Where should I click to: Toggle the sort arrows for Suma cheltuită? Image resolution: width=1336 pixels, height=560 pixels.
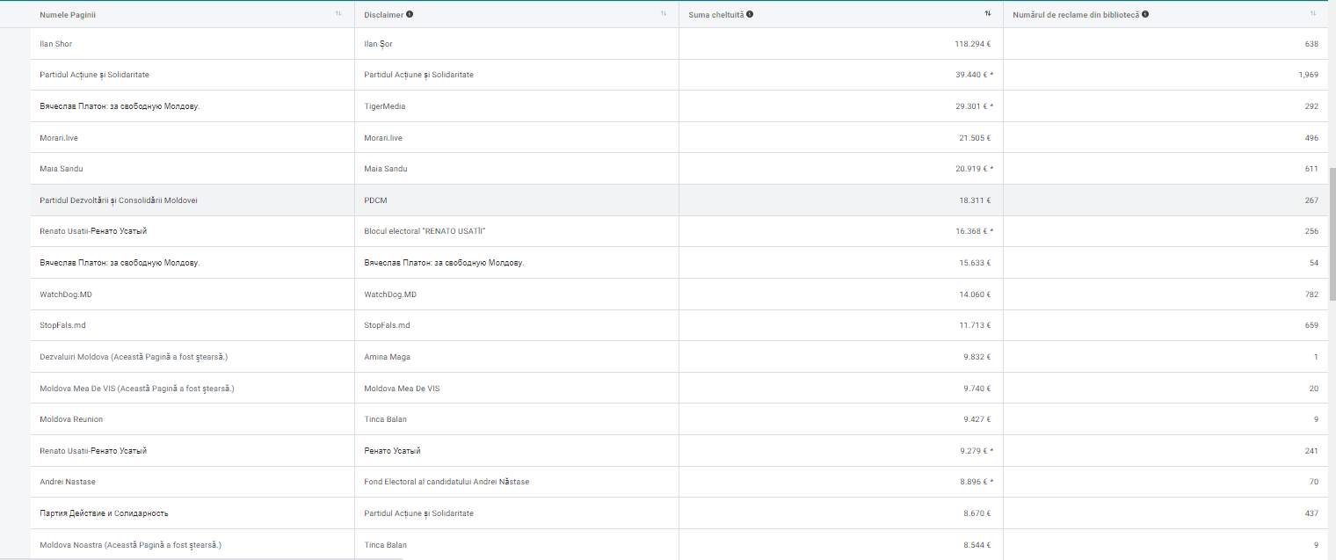pyautogui.click(x=988, y=14)
